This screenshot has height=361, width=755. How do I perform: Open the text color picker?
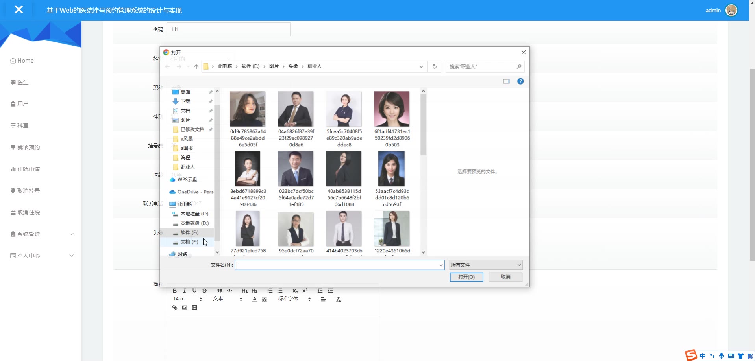point(255,299)
